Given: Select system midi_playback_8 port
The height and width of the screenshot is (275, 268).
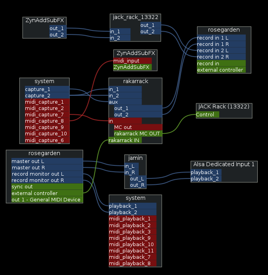Looking at the screenshot, I should tap(133, 263).
